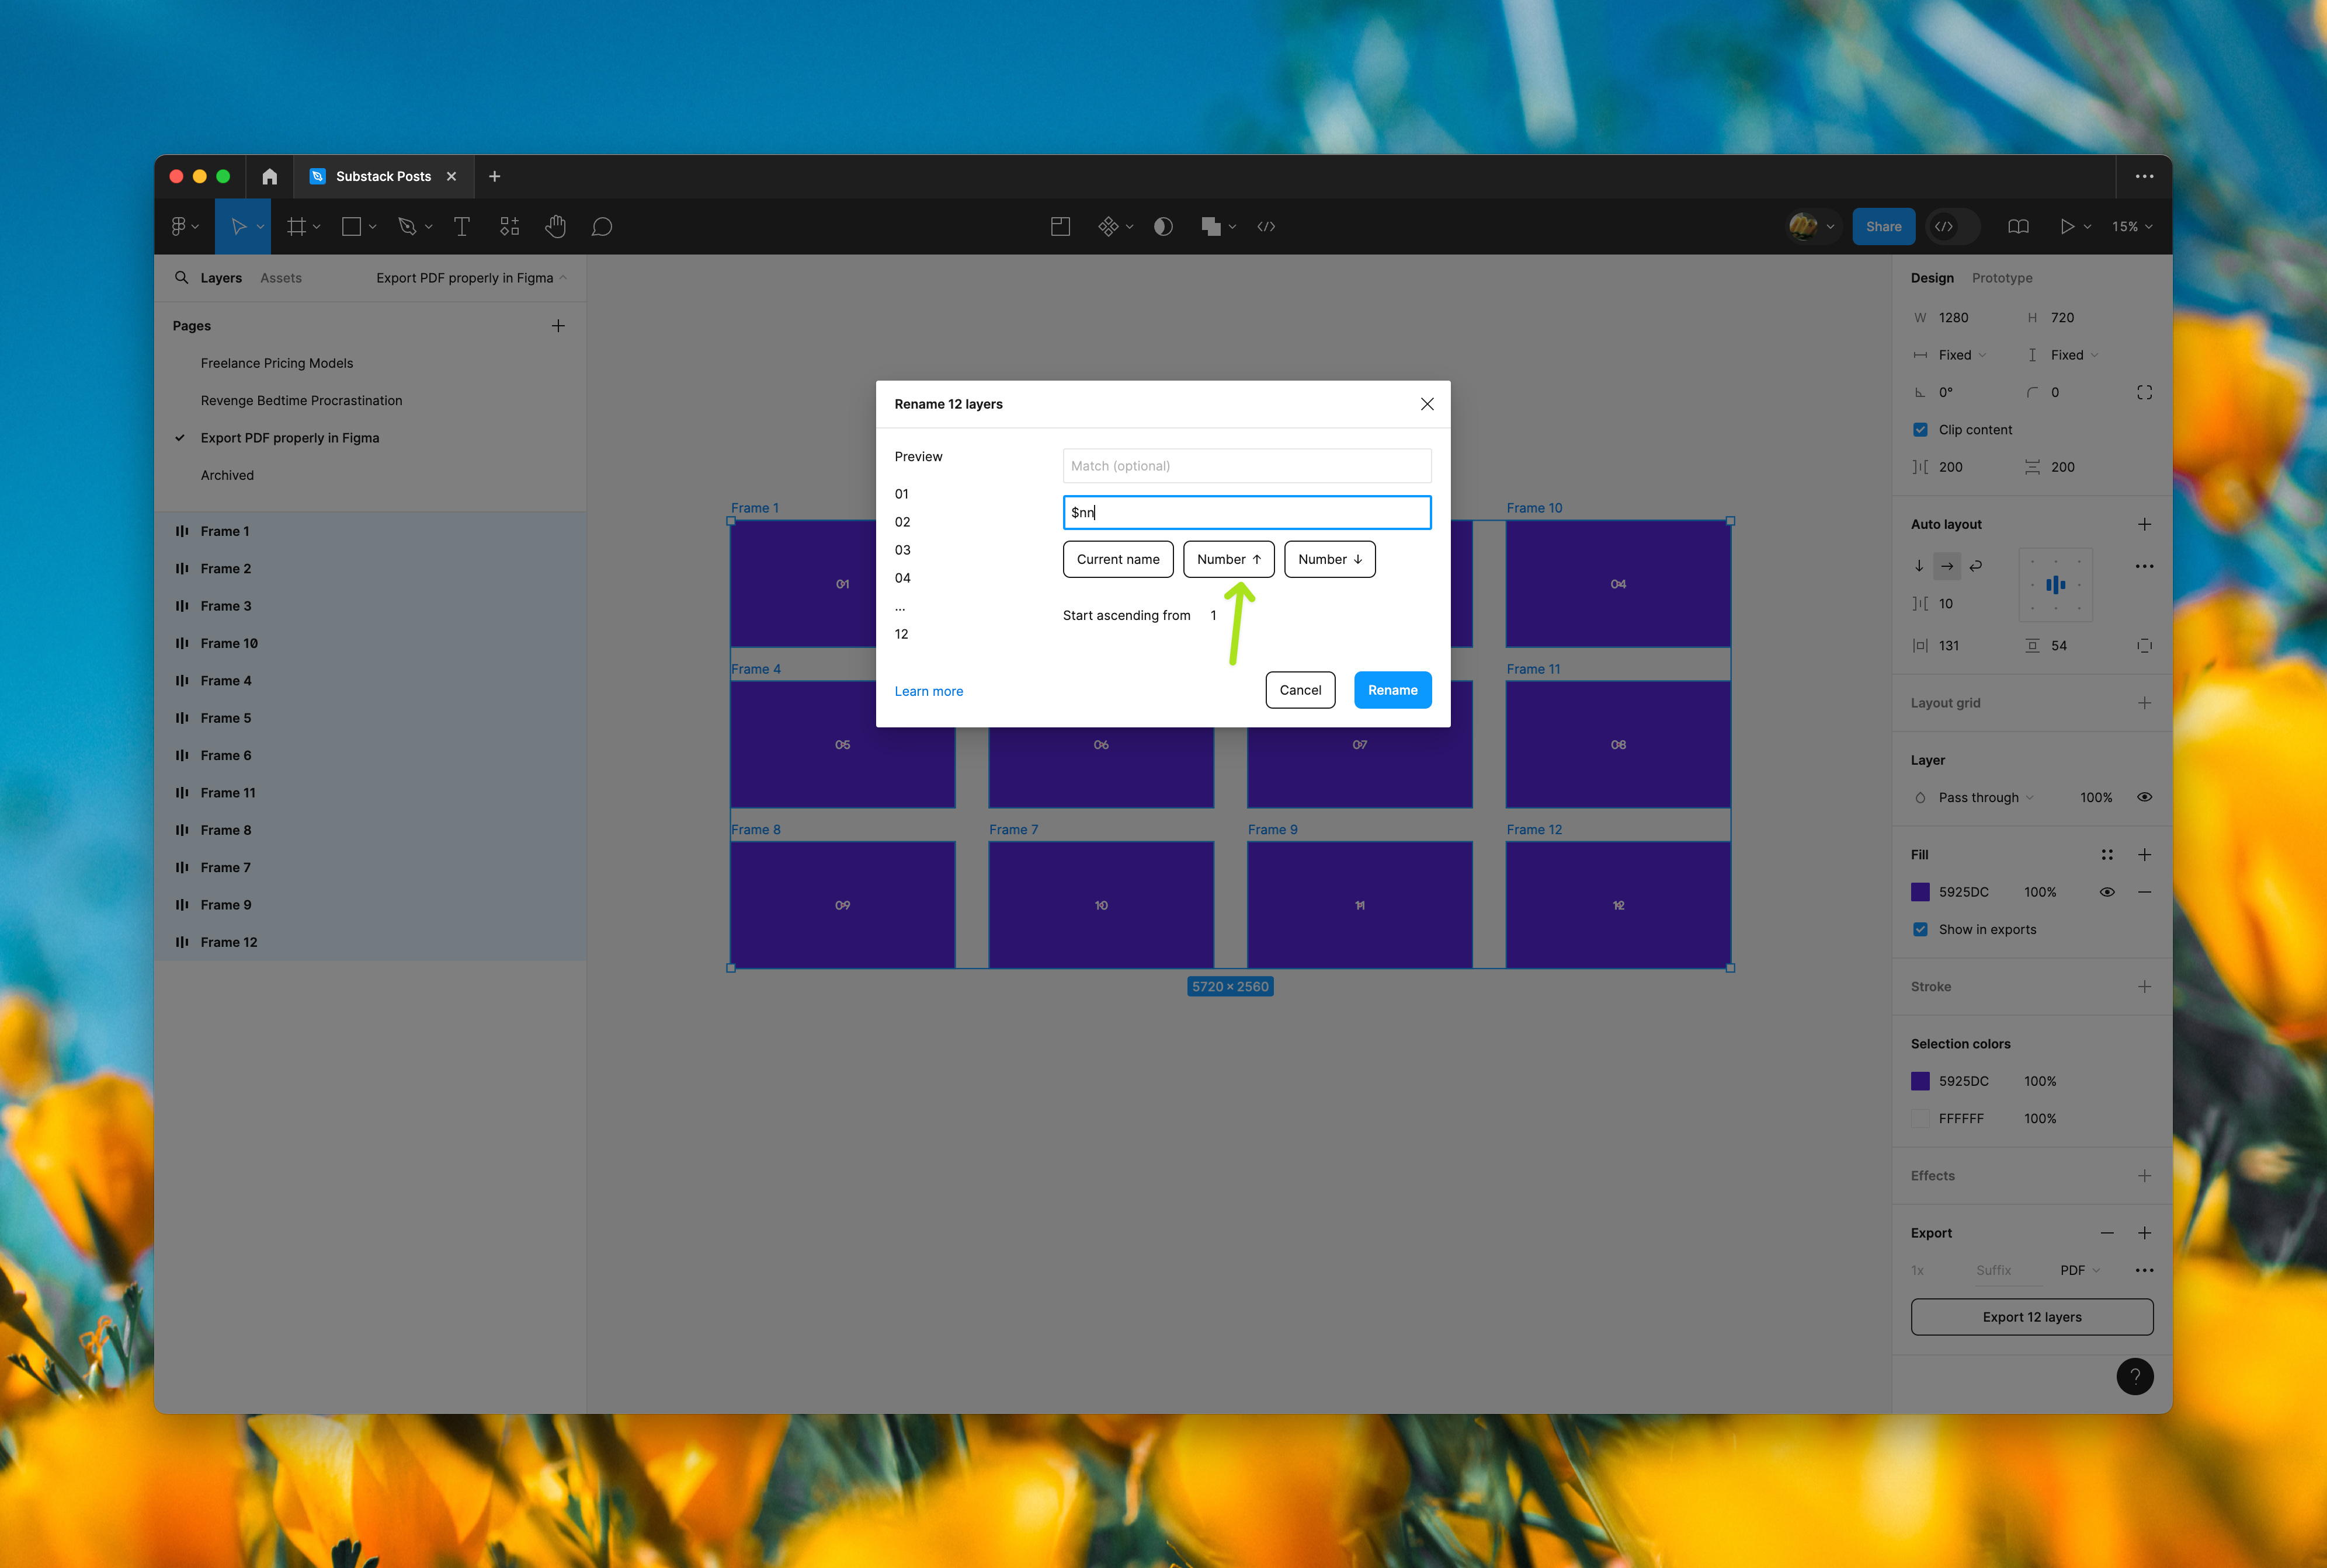Click FFFFFF swatch under Selection colors
Image resolution: width=2327 pixels, height=1568 pixels.
(x=1920, y=1118)
